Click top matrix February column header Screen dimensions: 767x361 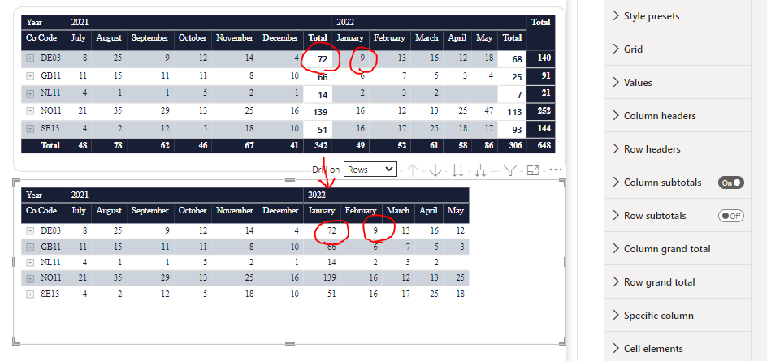[389, 37]
